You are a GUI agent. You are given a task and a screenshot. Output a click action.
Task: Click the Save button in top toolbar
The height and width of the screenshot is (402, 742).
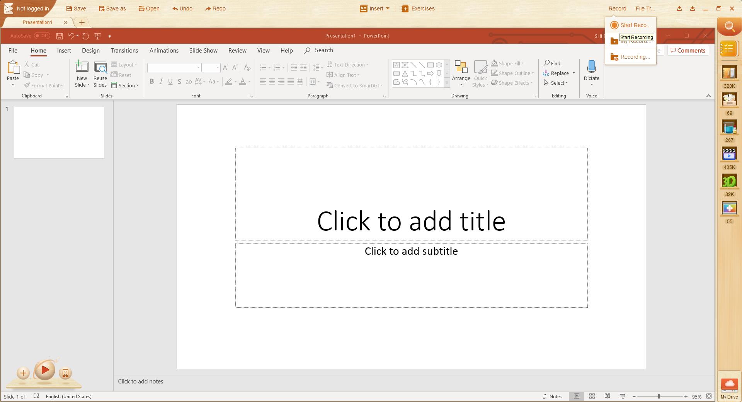[x=76, y=9]
